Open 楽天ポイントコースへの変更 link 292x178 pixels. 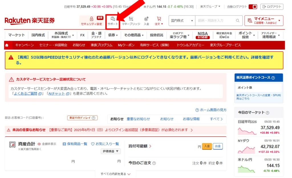point(258,97)
